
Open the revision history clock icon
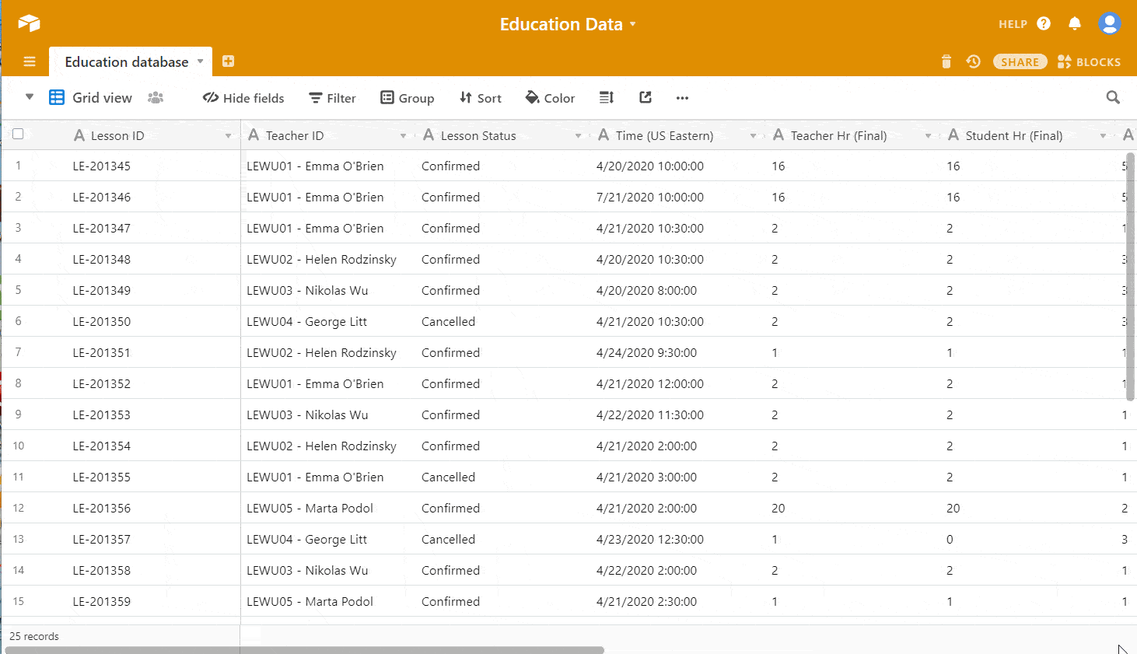click(973, 61)
